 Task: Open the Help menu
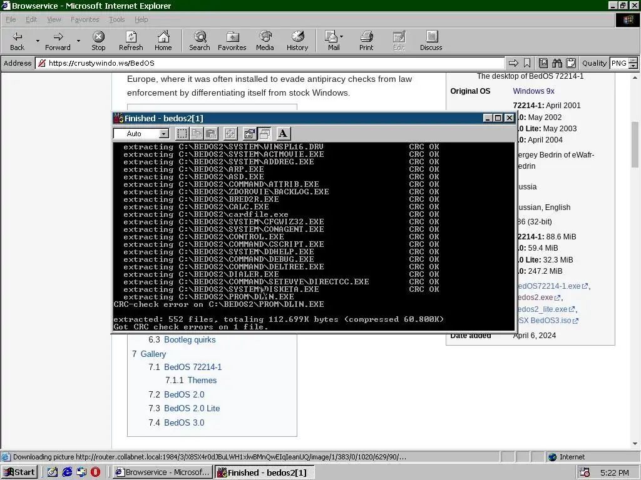[x=141, y=19]
